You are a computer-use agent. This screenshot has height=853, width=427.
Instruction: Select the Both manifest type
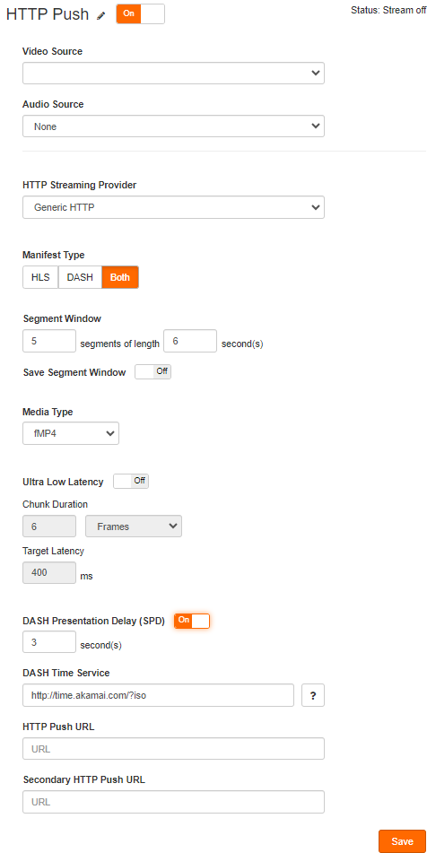[120, 277]
